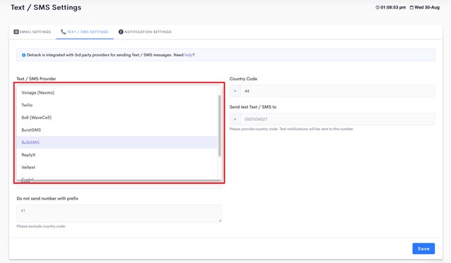Image resolution: width=451 pixels, height=263 pixels.
Task: Click the clock time 01:08:53 pm
Action: [393, 8]
